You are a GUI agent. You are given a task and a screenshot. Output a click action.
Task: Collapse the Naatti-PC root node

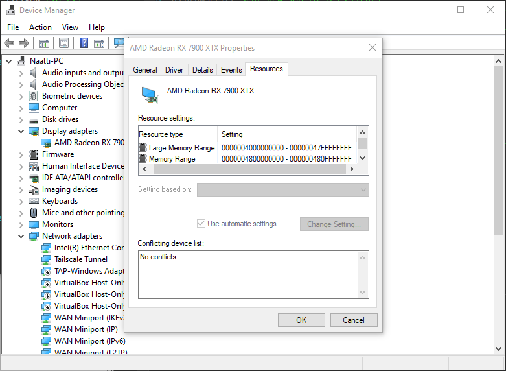pos(8,61)
